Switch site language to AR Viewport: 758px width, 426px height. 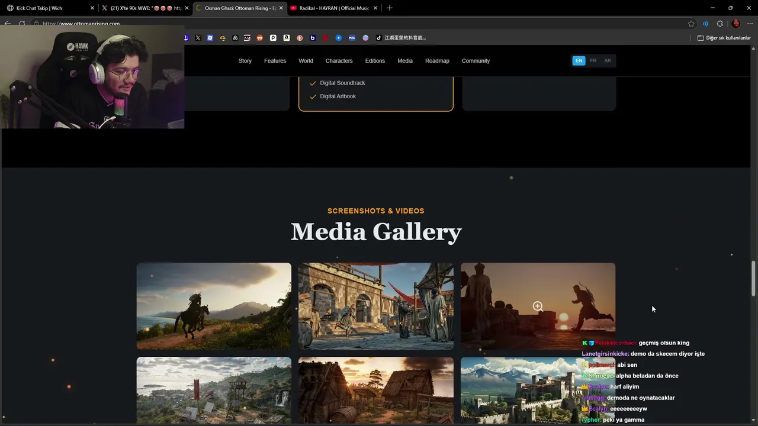607,61
